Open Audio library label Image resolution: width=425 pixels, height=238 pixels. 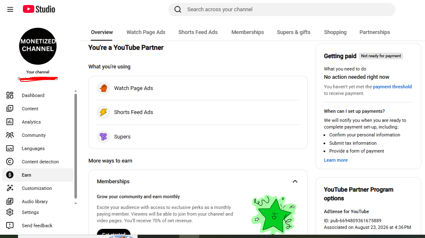tap(35, 202)
